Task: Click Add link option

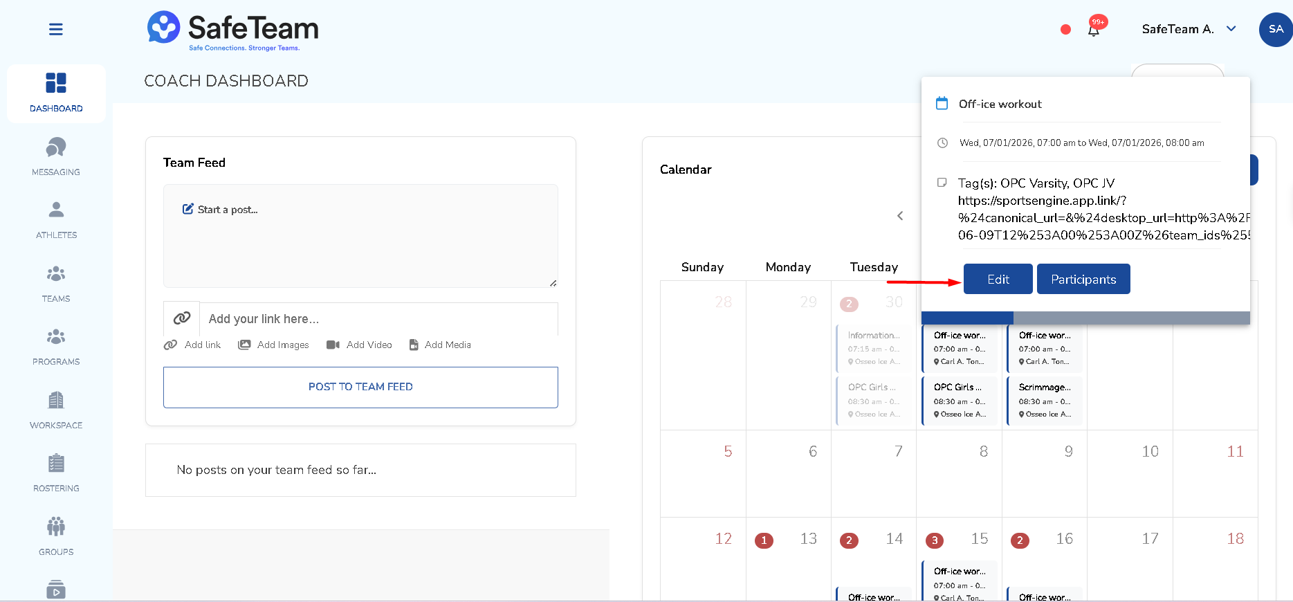Action: coord(193,345)
